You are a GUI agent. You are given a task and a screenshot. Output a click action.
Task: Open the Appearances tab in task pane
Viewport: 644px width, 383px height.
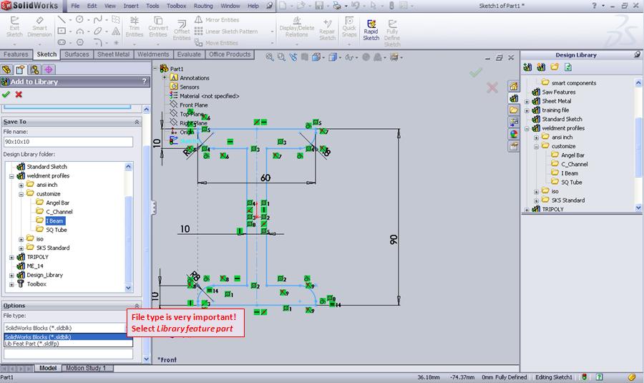tap(513, 134)
